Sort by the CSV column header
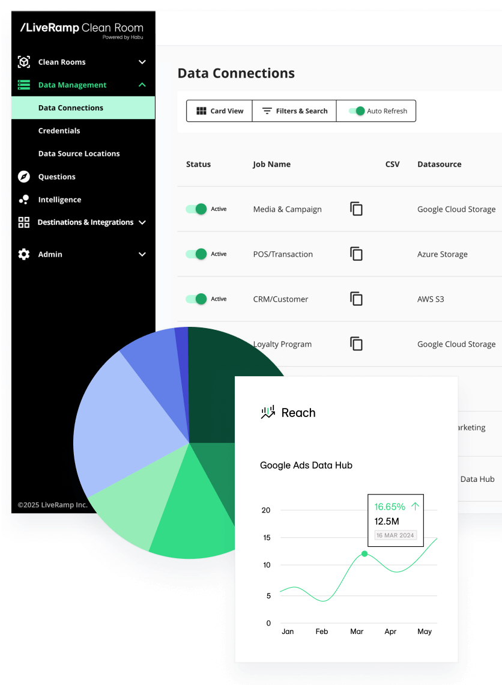The image size is (502, 685). point(393,164)
